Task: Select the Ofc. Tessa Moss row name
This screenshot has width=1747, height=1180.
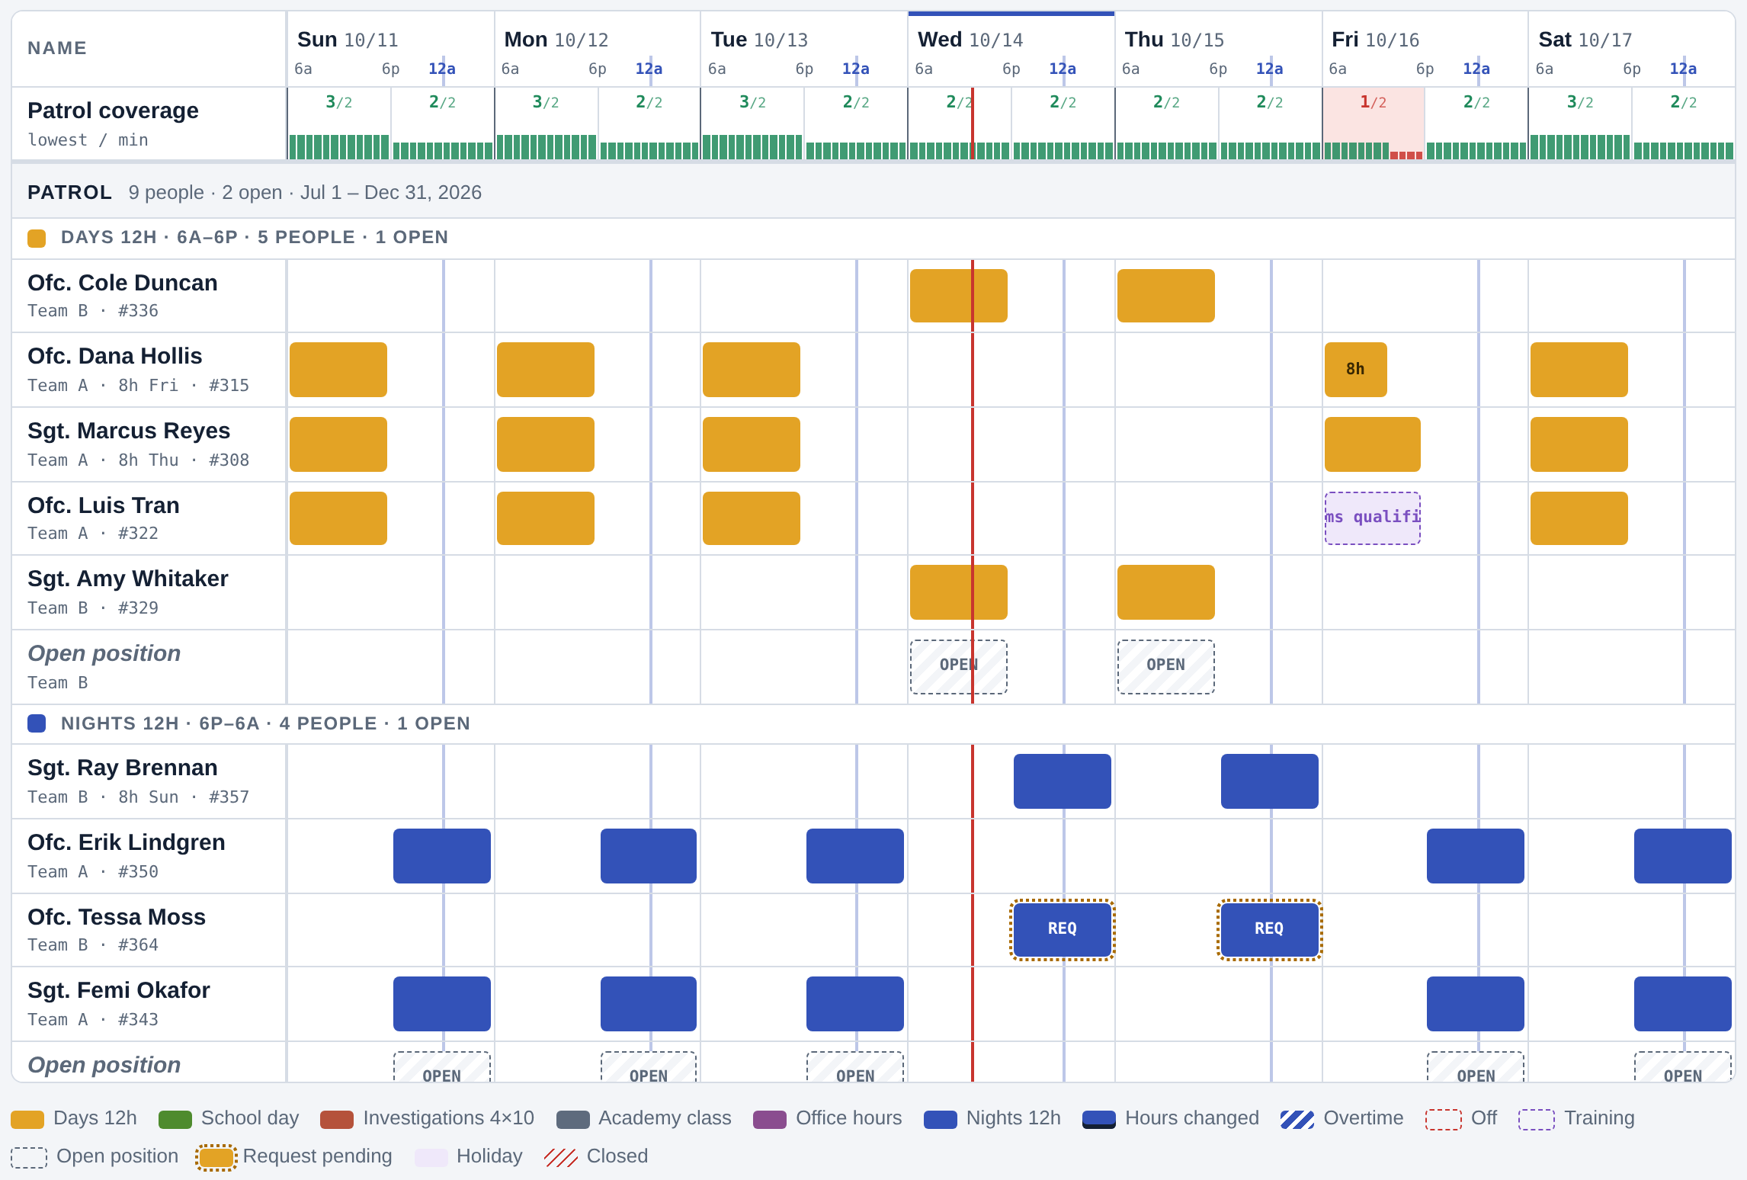Action: 117,917
